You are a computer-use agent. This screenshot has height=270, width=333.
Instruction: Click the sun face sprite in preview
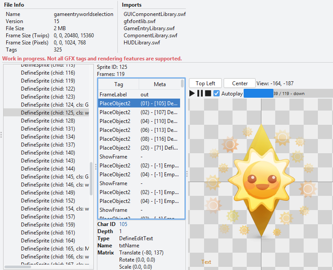point(261,180)
